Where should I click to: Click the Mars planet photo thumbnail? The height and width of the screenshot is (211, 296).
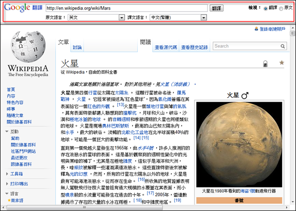click(239, 144)
